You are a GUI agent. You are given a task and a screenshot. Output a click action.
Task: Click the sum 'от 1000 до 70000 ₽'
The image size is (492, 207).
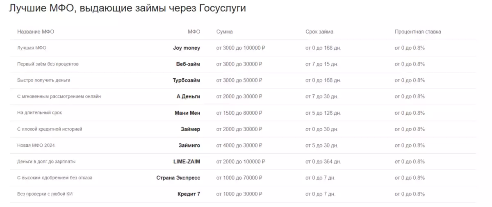coord(239,178)
